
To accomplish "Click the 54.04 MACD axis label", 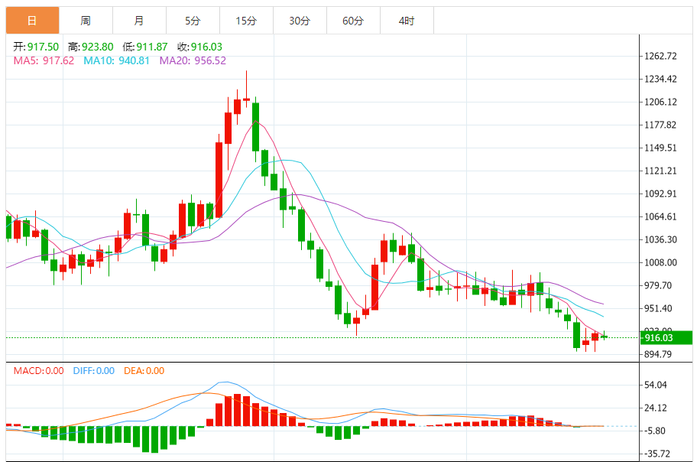I will point(656,385).
